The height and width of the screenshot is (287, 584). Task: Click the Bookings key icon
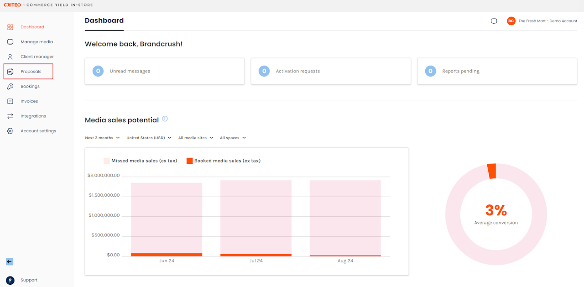(10, 87)
